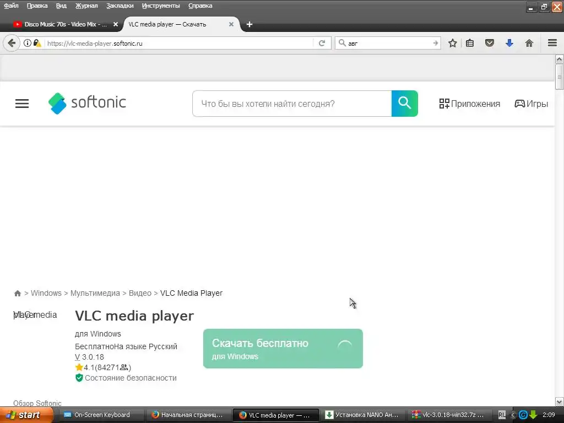Go to home via breadcrumb house icon
This screenshot has width=564, height=423.
[17, 293]
